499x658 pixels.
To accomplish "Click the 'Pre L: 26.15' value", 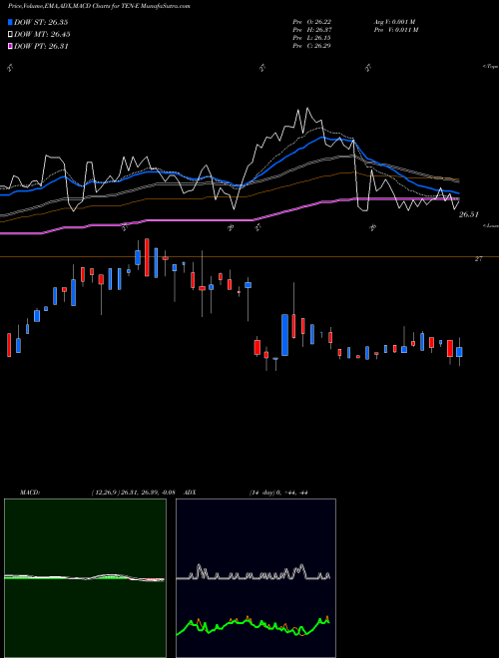I will pos(311,38).
